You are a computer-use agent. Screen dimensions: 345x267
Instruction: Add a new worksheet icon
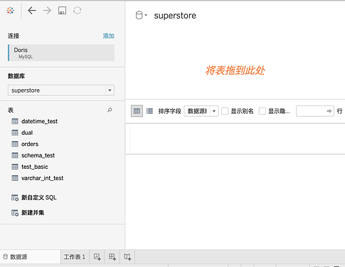click(97, 257)
